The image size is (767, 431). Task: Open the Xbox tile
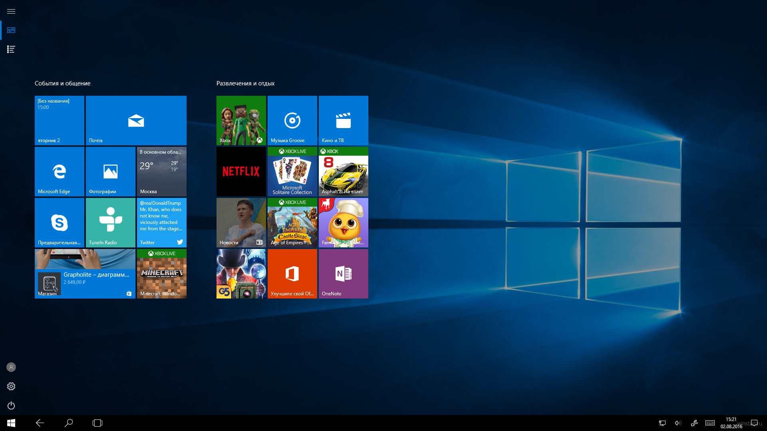coord(241,121)
